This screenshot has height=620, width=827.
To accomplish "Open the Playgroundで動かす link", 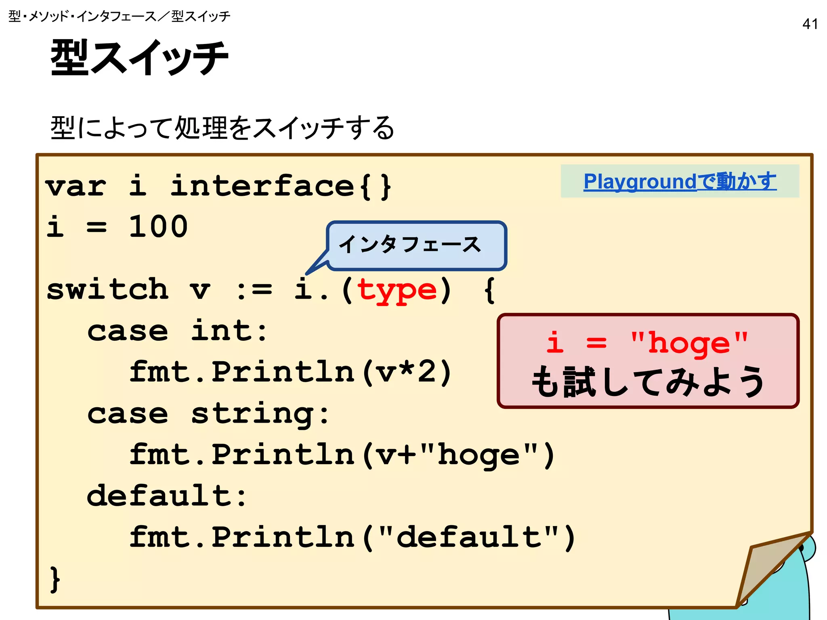I will (680, 181).
